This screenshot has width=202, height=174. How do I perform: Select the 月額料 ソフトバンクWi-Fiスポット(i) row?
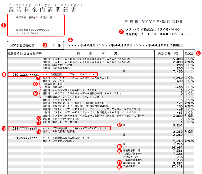(91, 109)
